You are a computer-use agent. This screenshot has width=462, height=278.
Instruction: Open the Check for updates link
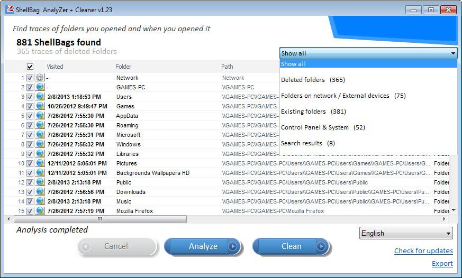(423, 251)
